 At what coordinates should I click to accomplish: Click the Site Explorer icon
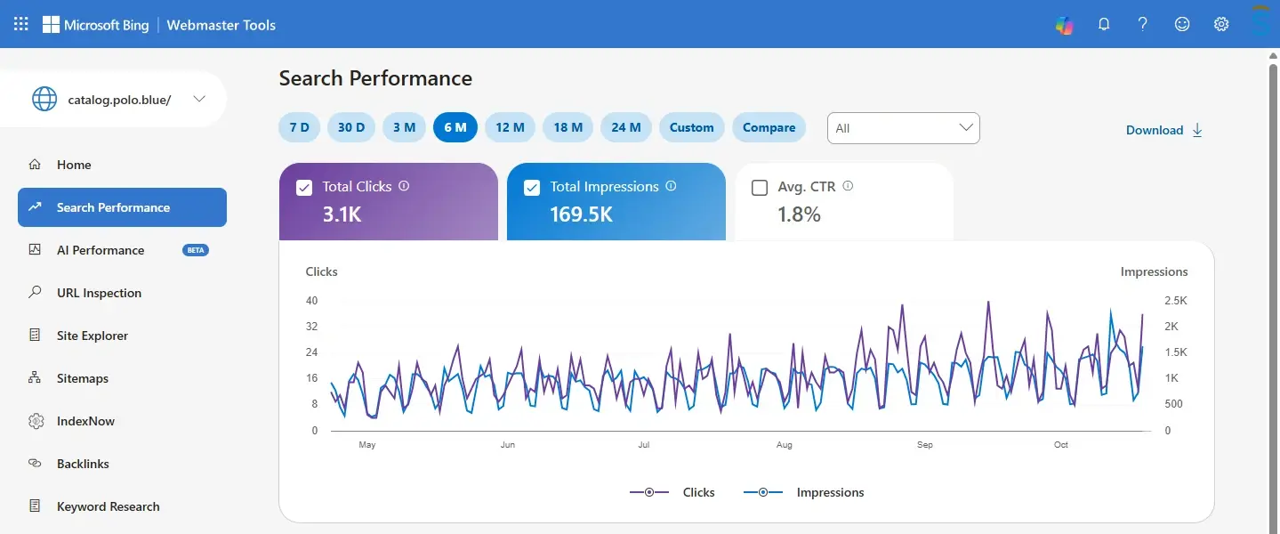pos(35,336)
